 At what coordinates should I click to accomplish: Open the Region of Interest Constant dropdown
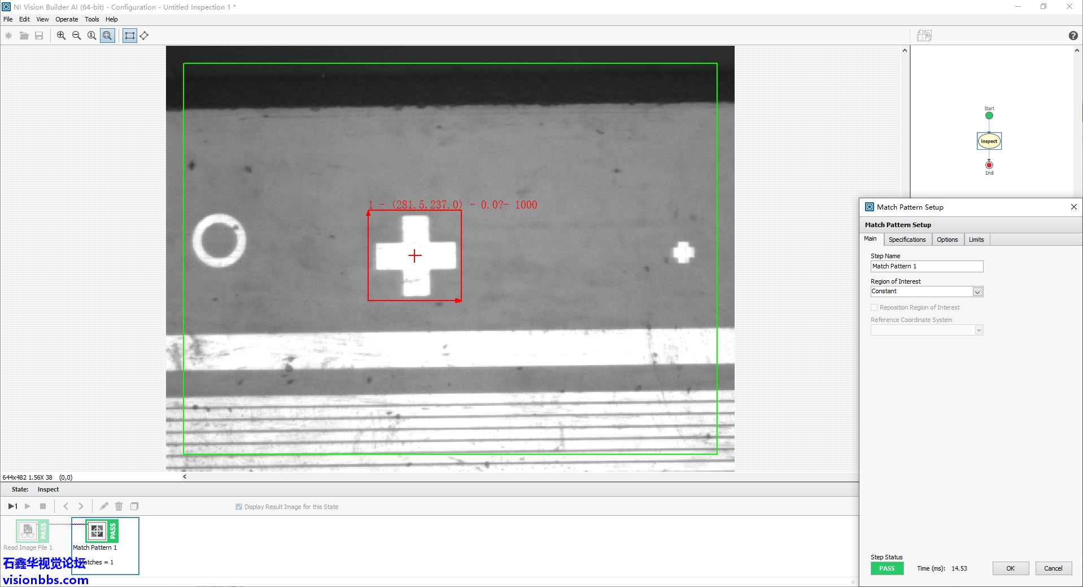[x=977, y=292]
